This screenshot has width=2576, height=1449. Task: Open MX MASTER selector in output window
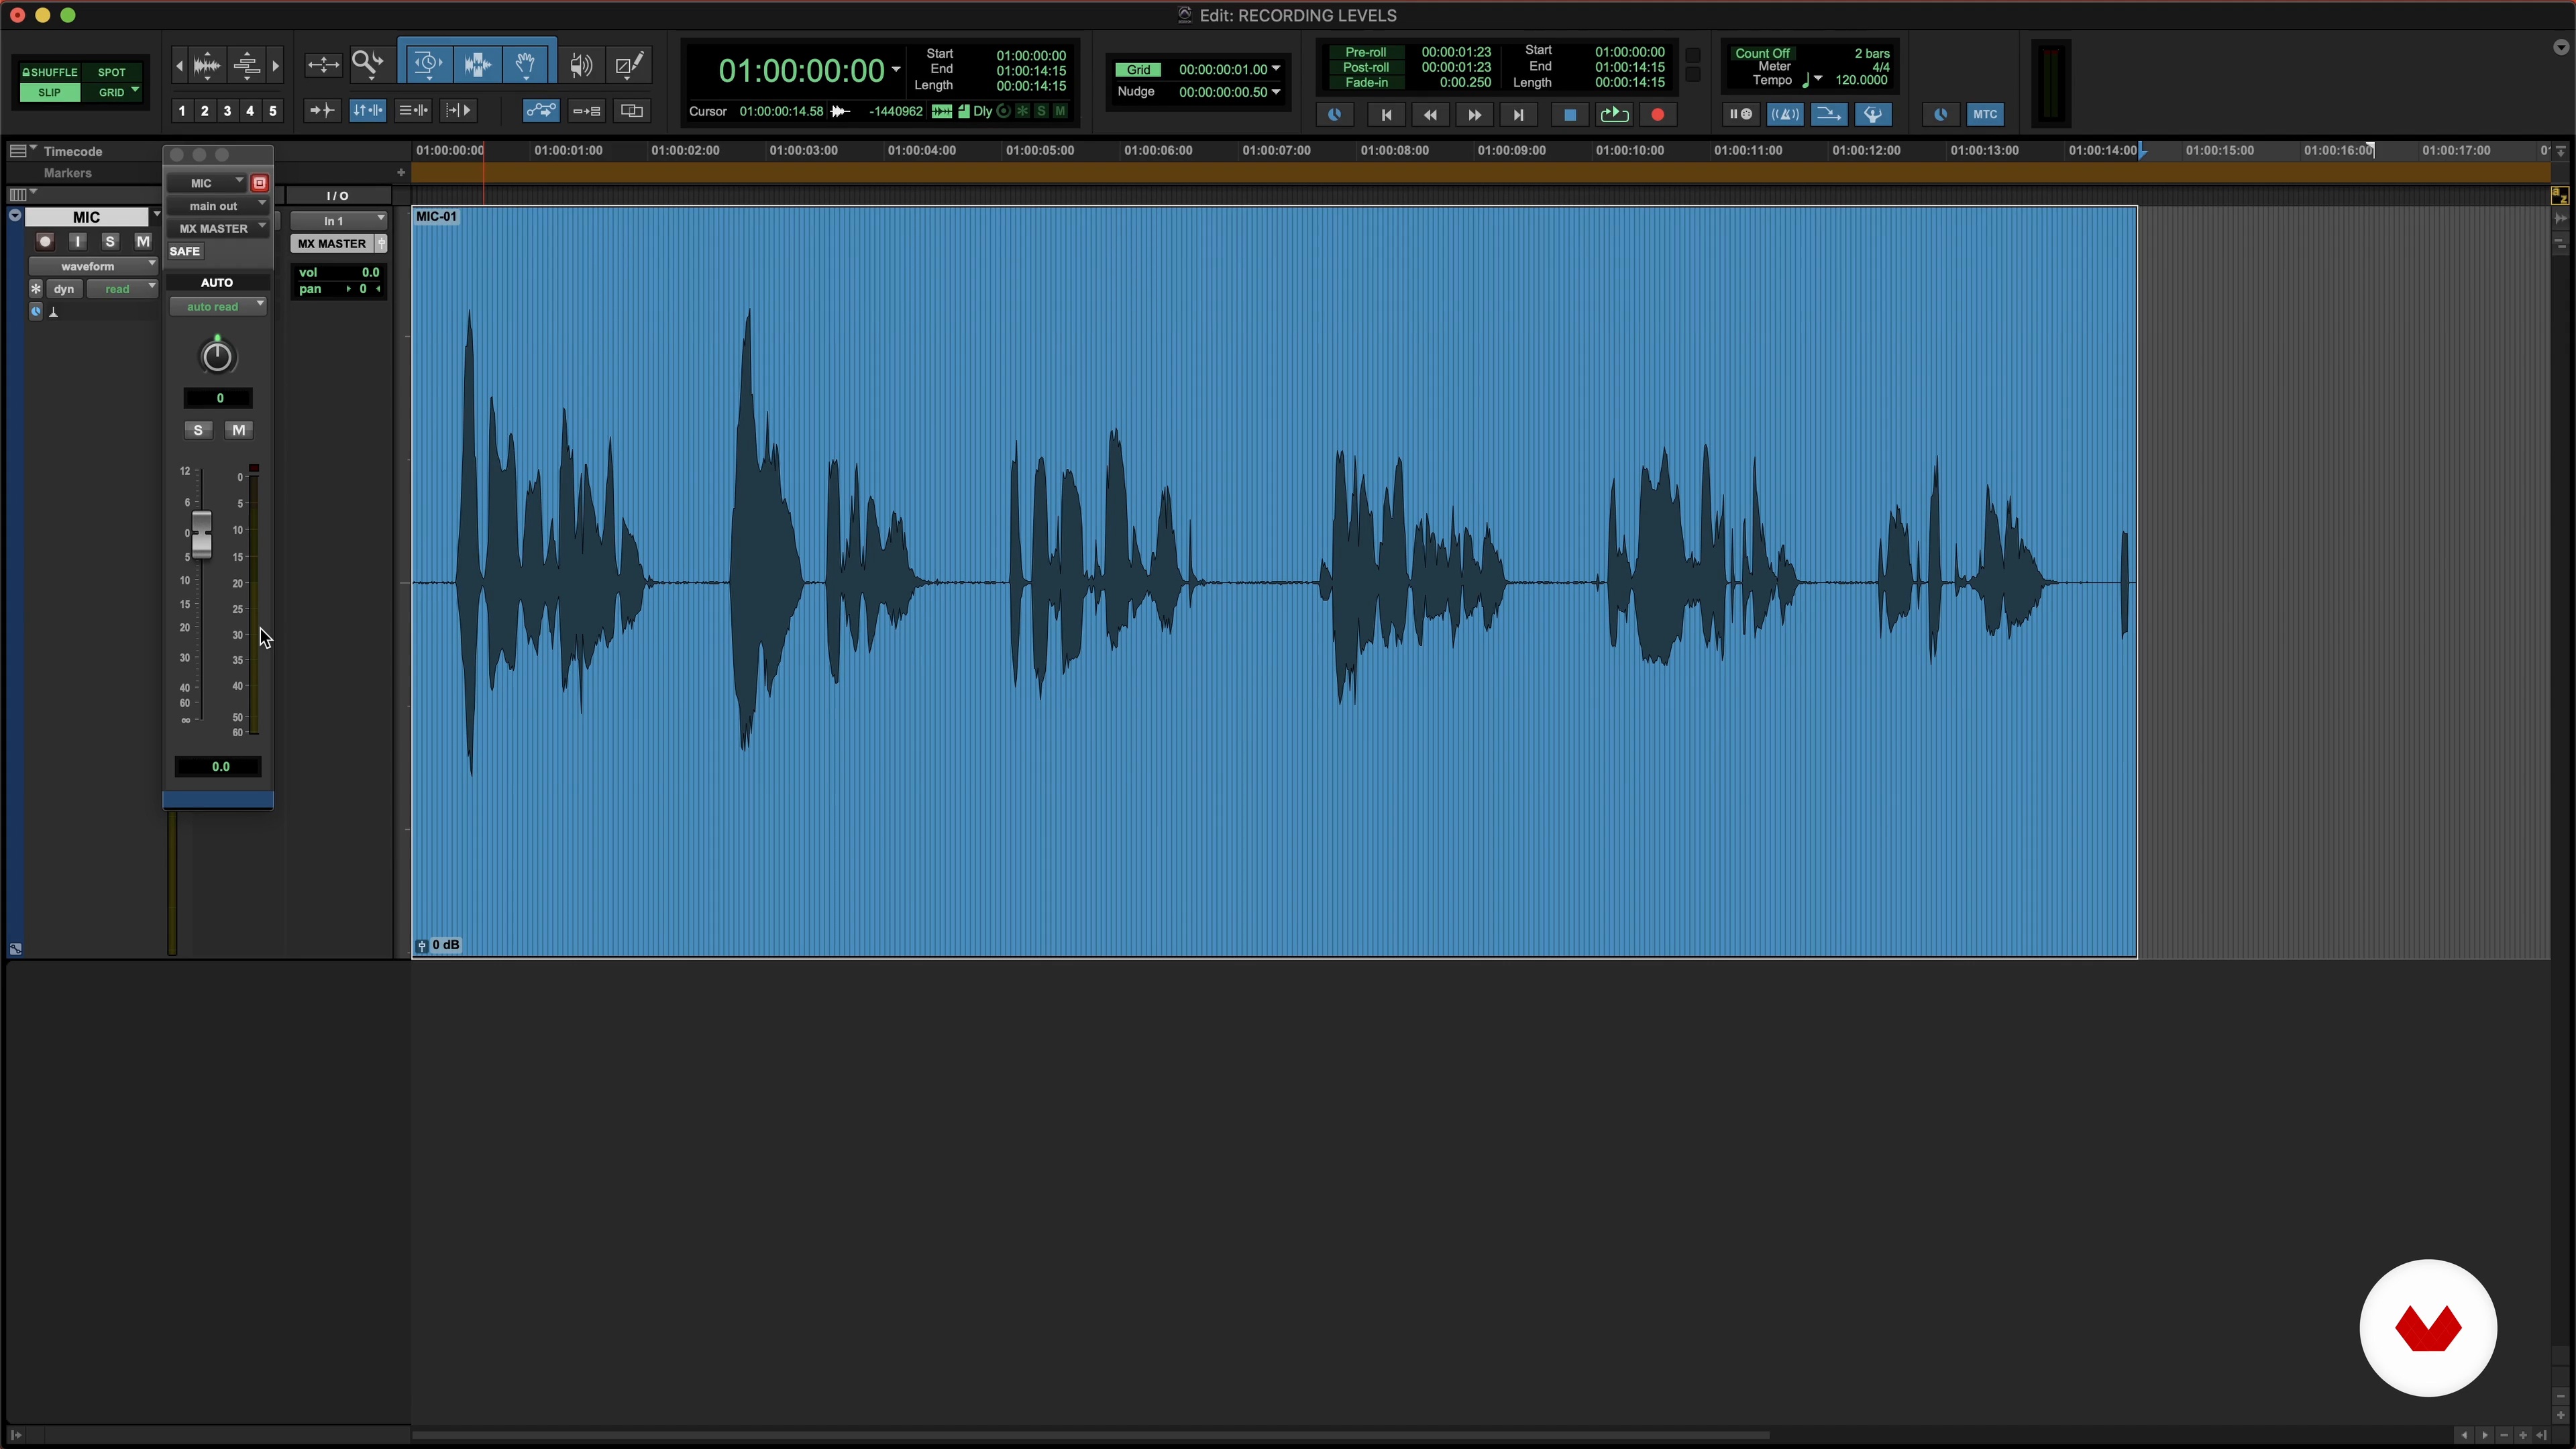(217, 229)
